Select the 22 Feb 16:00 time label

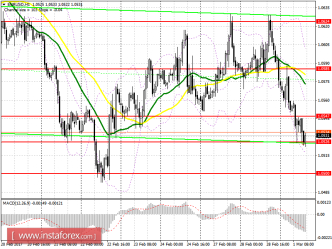point(119,244)
